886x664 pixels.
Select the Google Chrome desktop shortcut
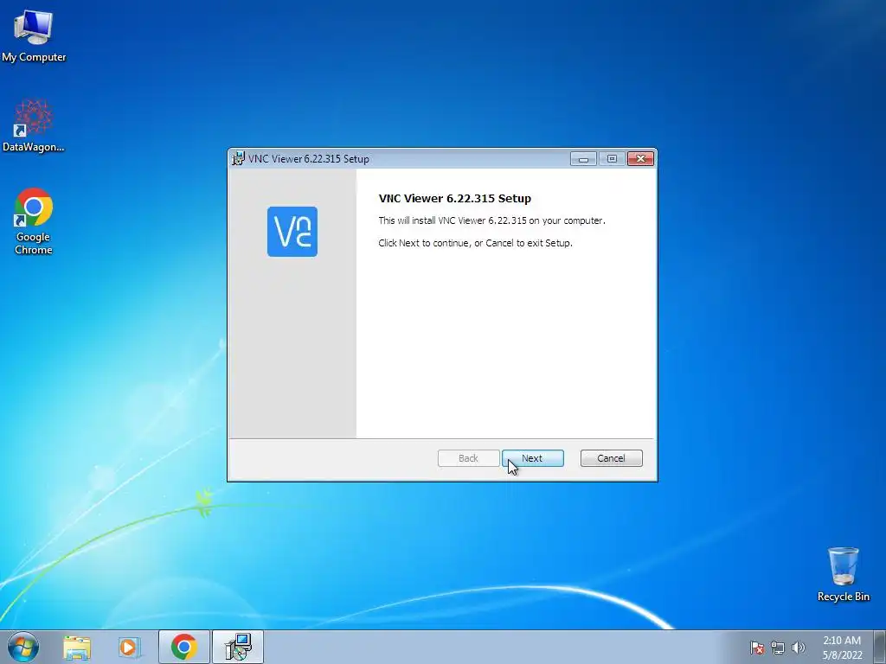click(34, 221)
